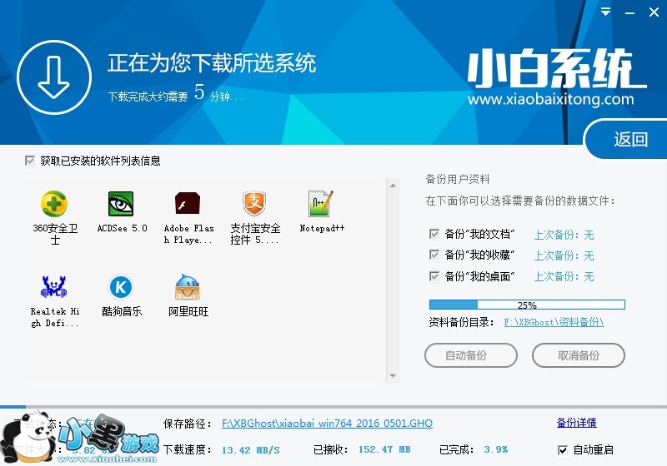The width and height of the screenshot is (667, 466).
Task: Uncheck the 备份"我的收藏" checkbox
Action: (434, 255)
